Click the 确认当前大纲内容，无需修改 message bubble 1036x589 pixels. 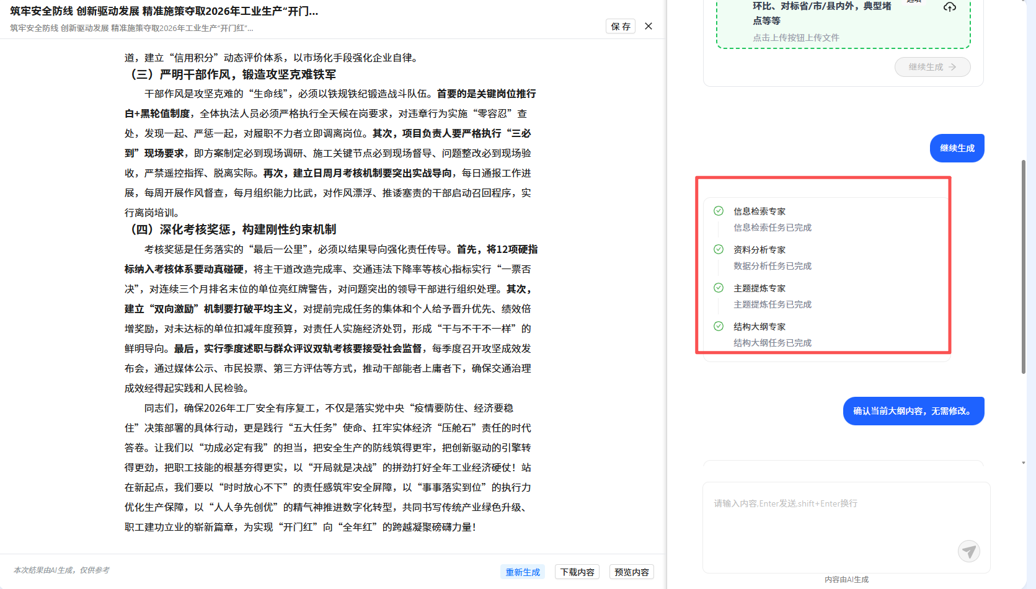pos(913,411)
